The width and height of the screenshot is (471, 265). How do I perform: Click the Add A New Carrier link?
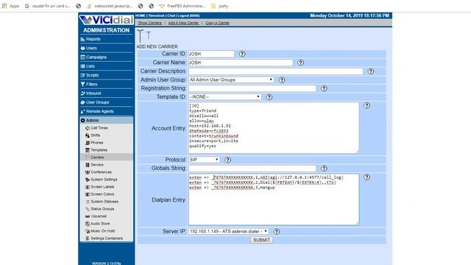tap(183, 23)
